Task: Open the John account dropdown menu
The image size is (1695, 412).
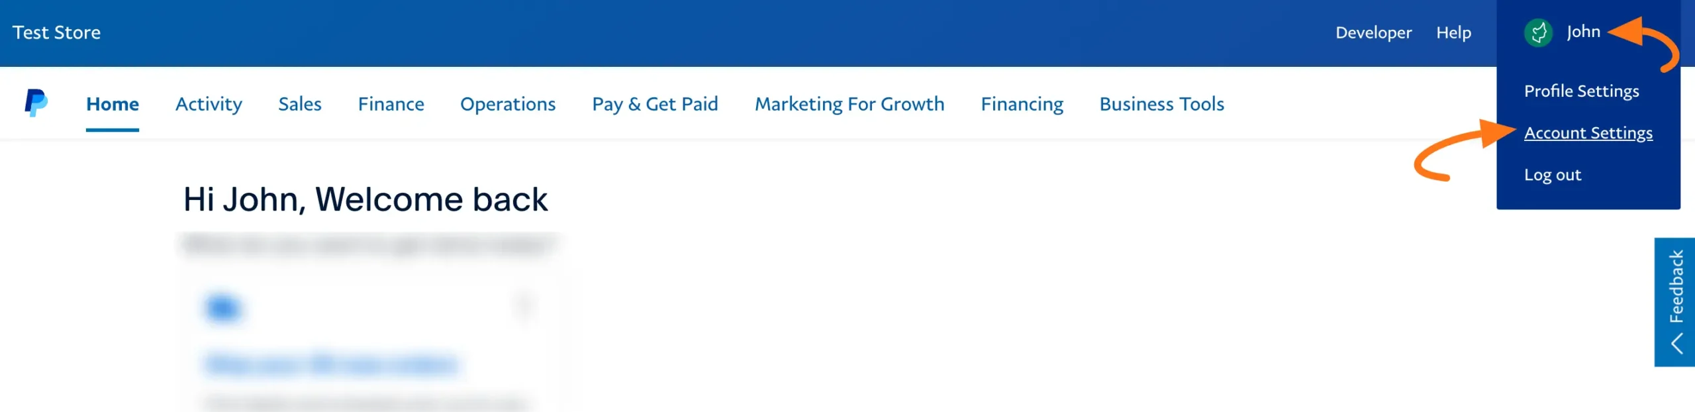Action: 1584,31
